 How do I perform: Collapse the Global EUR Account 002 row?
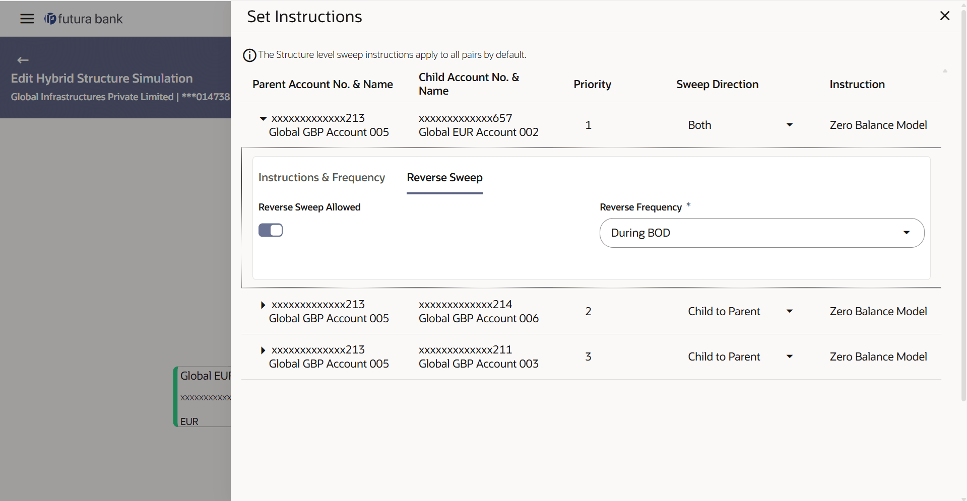pos(263,119)
